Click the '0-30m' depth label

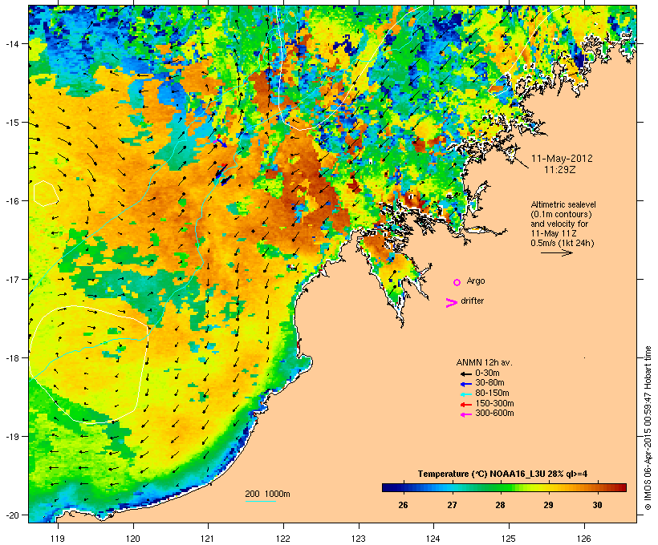point(487,373)
